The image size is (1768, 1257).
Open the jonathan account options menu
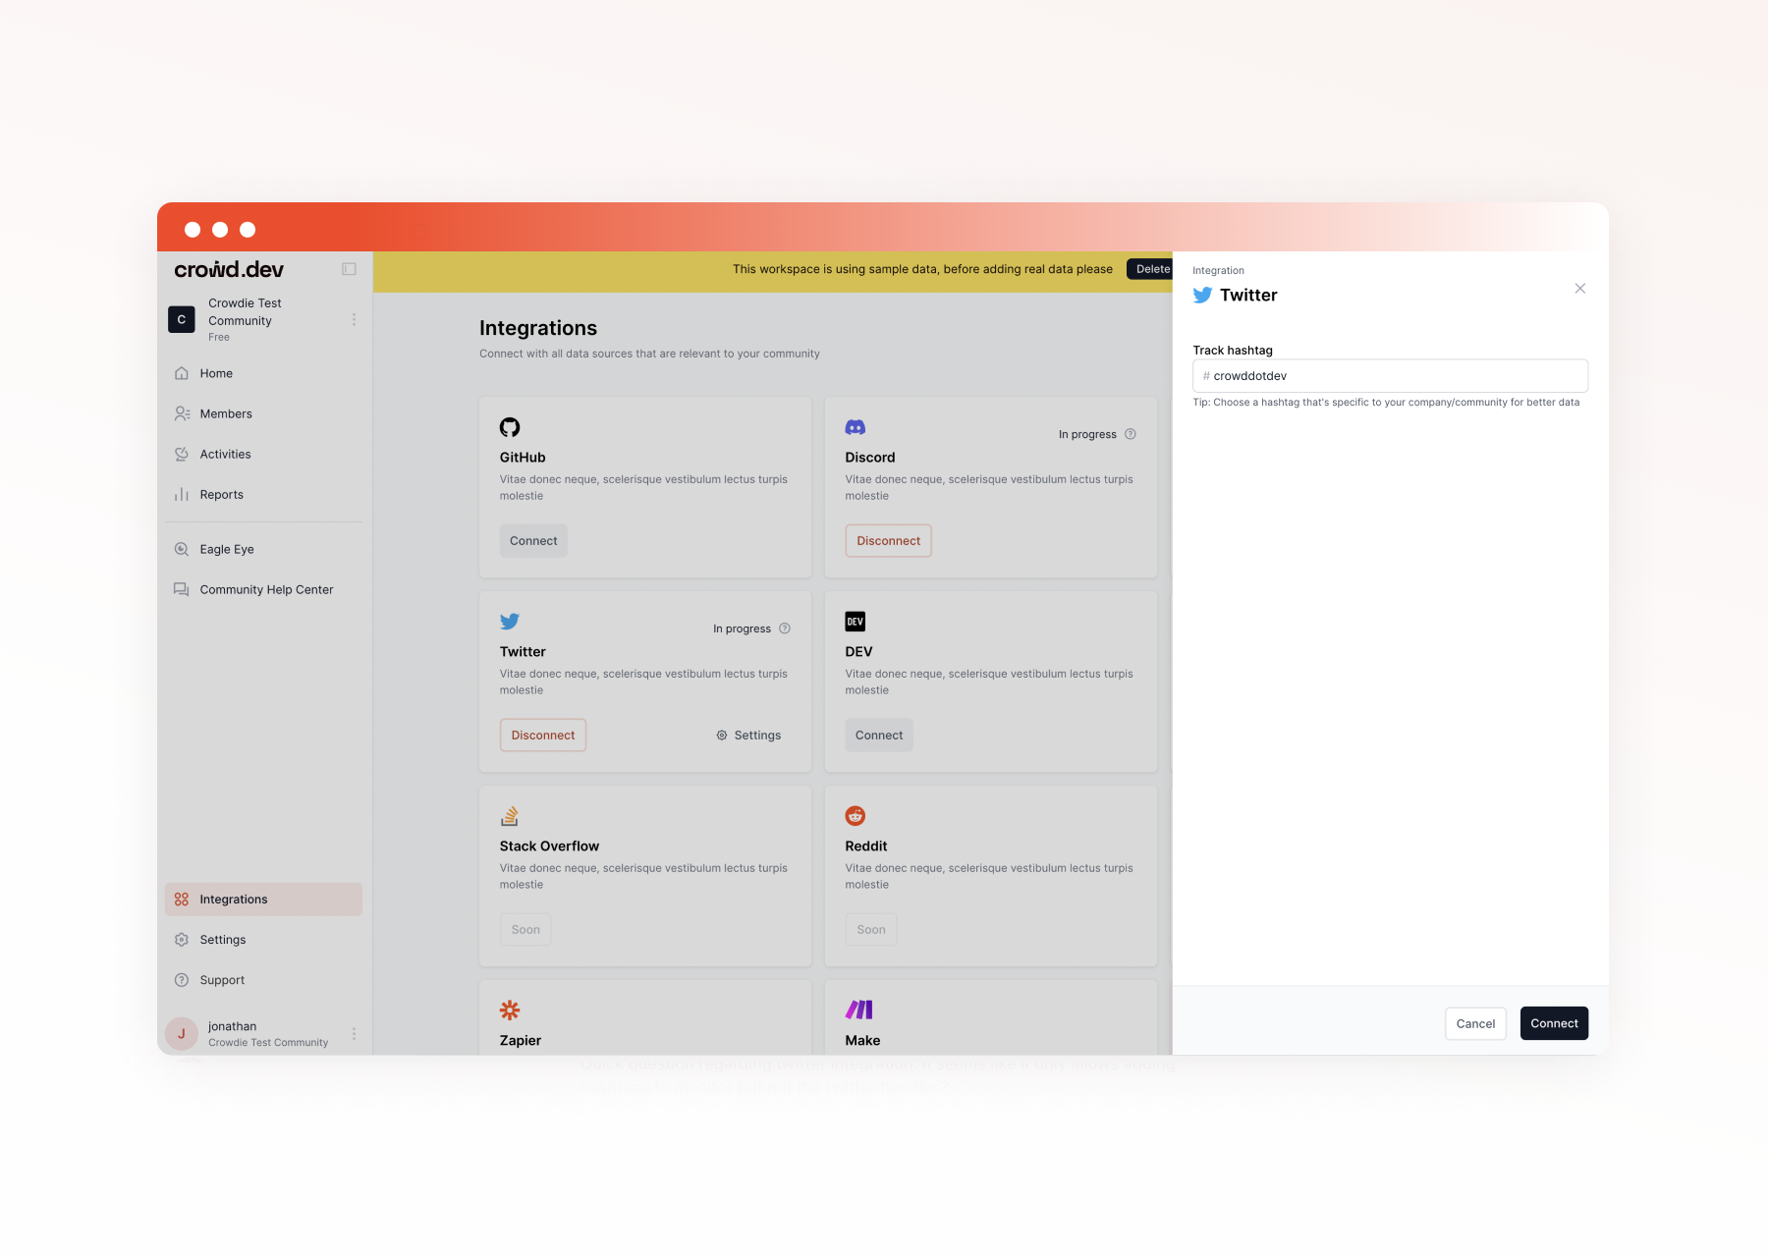pos(354,1034)
